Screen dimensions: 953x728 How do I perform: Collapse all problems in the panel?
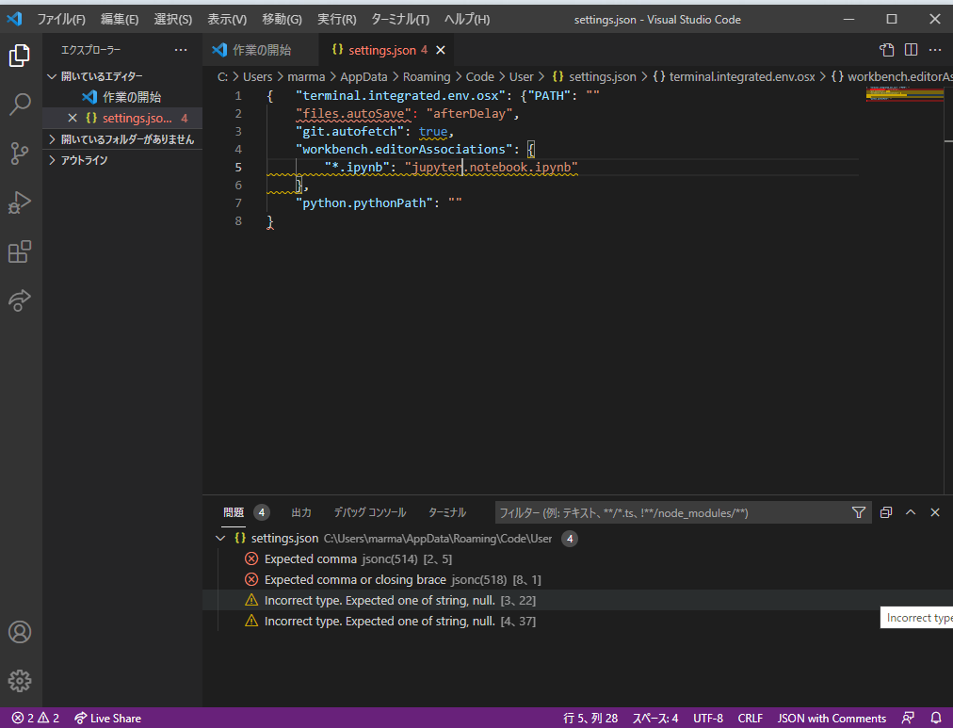click(x=886, y=512)
